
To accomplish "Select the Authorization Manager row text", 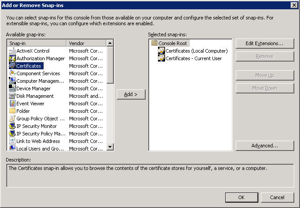I will (x=41, y=58).
